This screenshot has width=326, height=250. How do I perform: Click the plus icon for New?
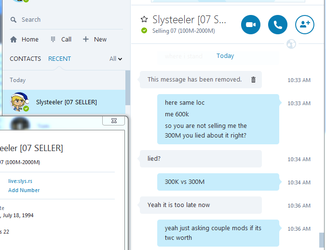(x=86, y=39)
